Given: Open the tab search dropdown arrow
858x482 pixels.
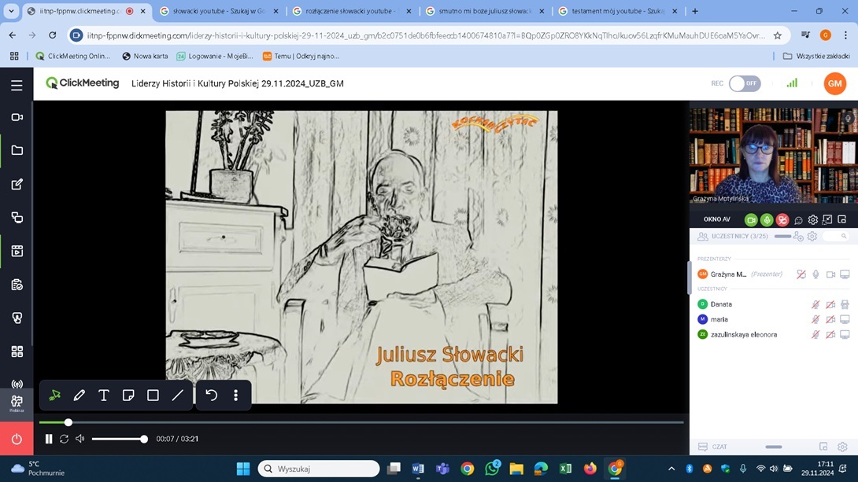Looking at the screenshot, I should coord(11,11).
